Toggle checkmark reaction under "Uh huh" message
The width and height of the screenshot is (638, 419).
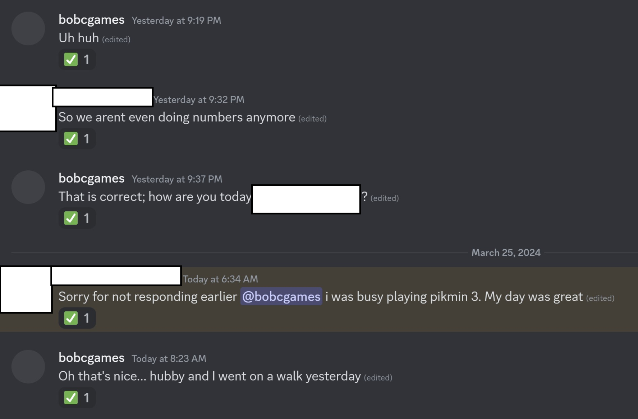coord(77,60)
